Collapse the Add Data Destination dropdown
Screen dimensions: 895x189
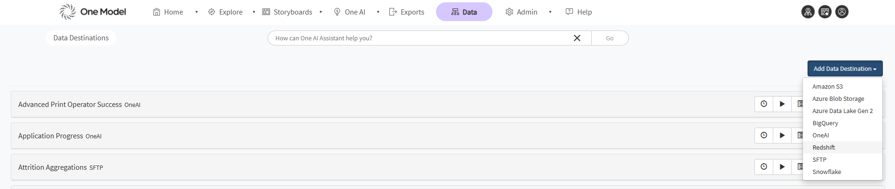pyautogui.click(x=845, y=68)
